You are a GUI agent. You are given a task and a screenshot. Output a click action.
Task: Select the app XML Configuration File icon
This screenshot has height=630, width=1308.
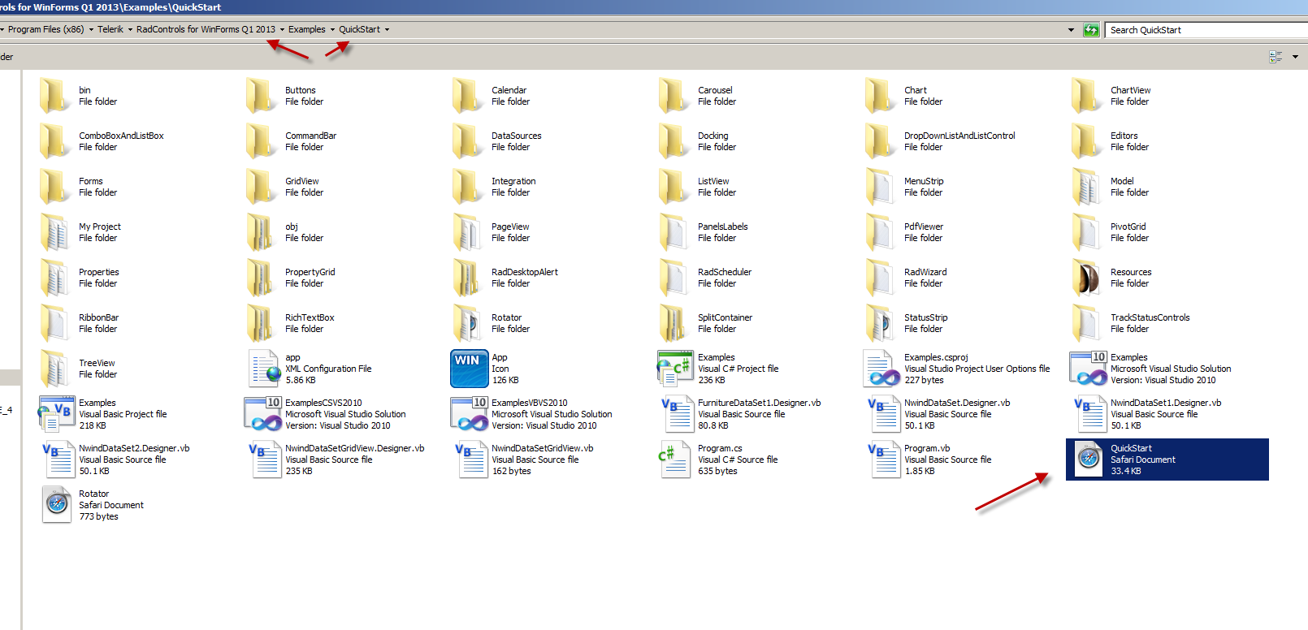point(263,369)
